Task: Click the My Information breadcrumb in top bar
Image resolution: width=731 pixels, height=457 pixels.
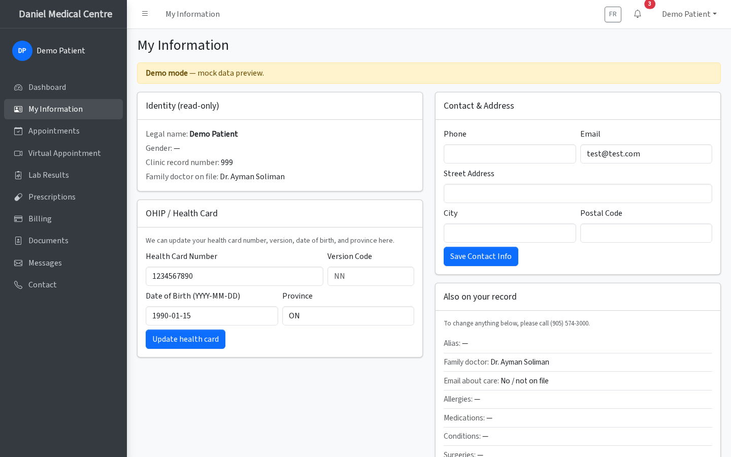Action: point(192,14)
